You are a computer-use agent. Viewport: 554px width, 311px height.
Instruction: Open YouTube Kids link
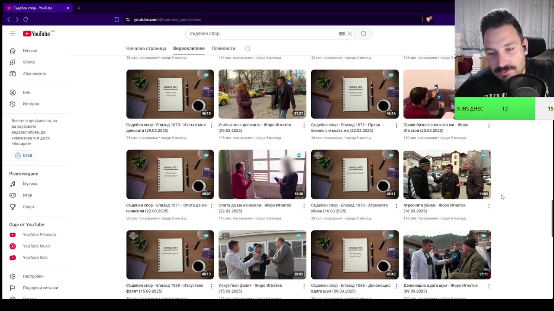point(35,257)
